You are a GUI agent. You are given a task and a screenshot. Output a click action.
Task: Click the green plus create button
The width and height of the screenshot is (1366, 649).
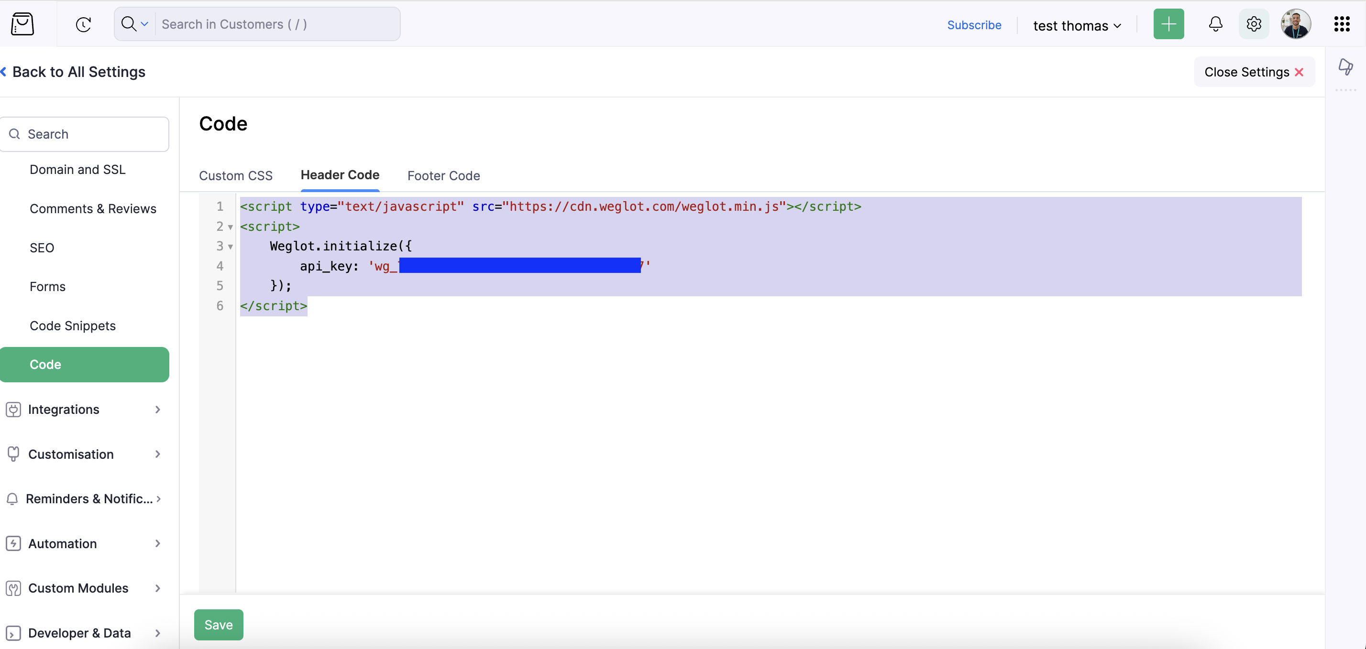pos(1168,24)
